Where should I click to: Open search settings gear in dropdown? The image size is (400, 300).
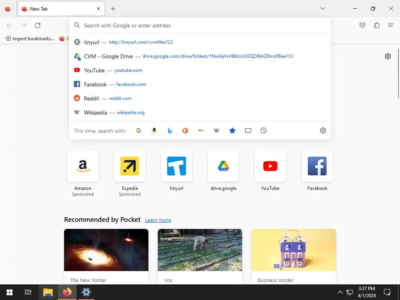(x=323, y=130)
